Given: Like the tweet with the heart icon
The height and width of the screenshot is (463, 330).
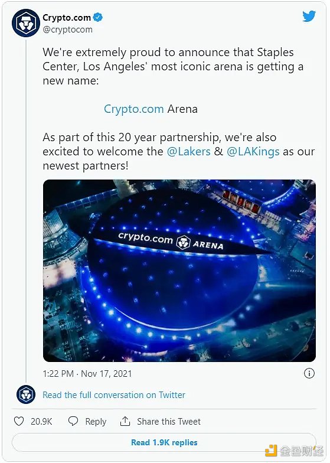Looking at the screenshot, I should (x=19, y=421).
